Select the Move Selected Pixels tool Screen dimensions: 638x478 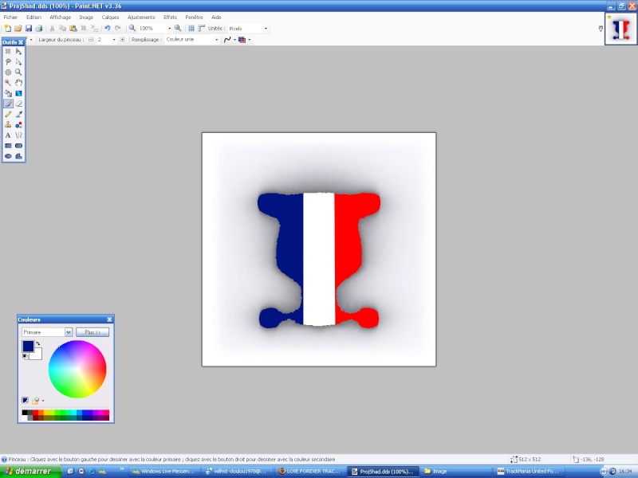point(18,52)
